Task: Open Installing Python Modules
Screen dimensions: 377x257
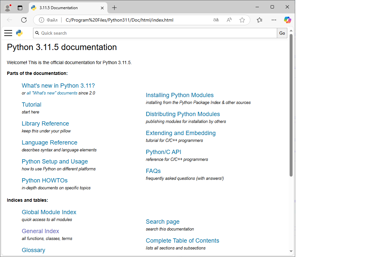Action: (180, 95)
